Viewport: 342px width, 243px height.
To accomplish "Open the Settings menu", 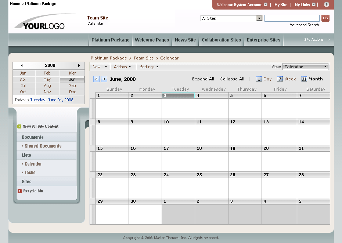I will (149, 67).
